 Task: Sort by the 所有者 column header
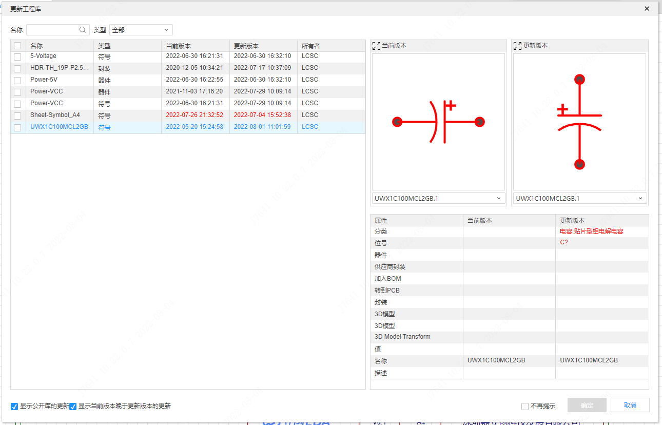coord(331,46)
